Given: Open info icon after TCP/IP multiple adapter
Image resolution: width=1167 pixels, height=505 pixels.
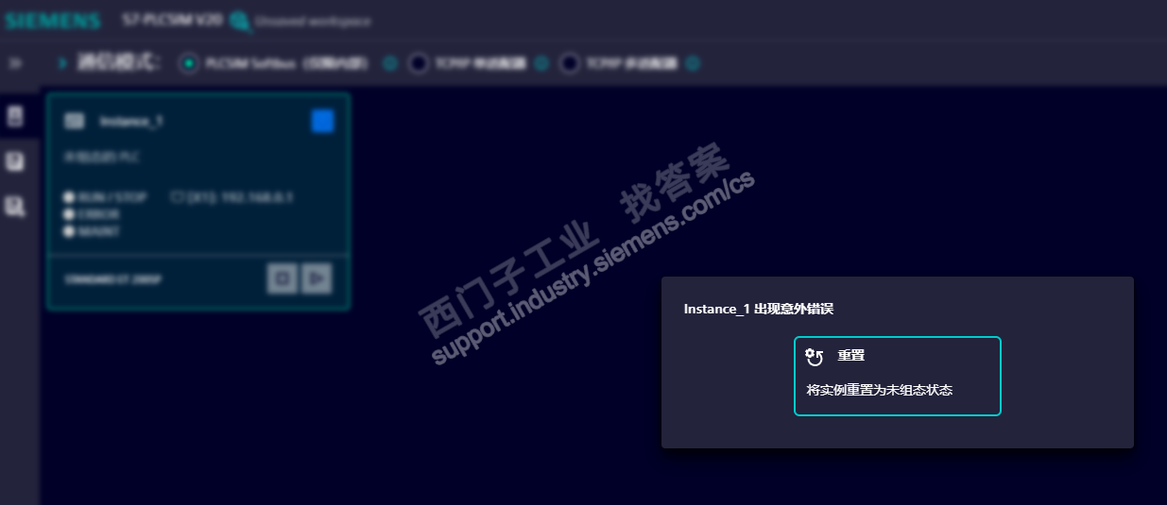Looking at the screenshot, I should point(693,63).
